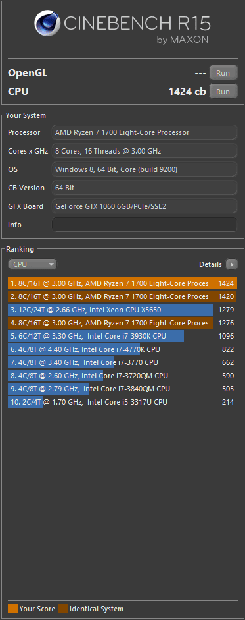
Task: Select the Intel Xeon X5650 ranking entry
Action: tap(122, 310)
